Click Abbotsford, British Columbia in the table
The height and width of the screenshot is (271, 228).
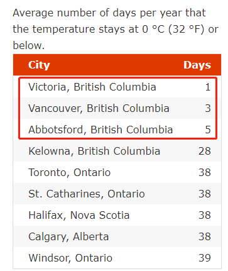(100, 130)
